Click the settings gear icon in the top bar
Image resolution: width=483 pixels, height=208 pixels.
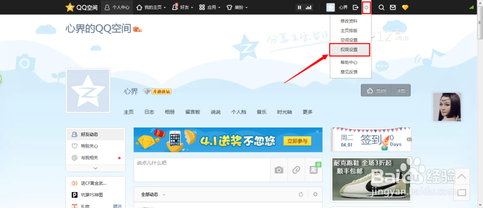point(366,7)
